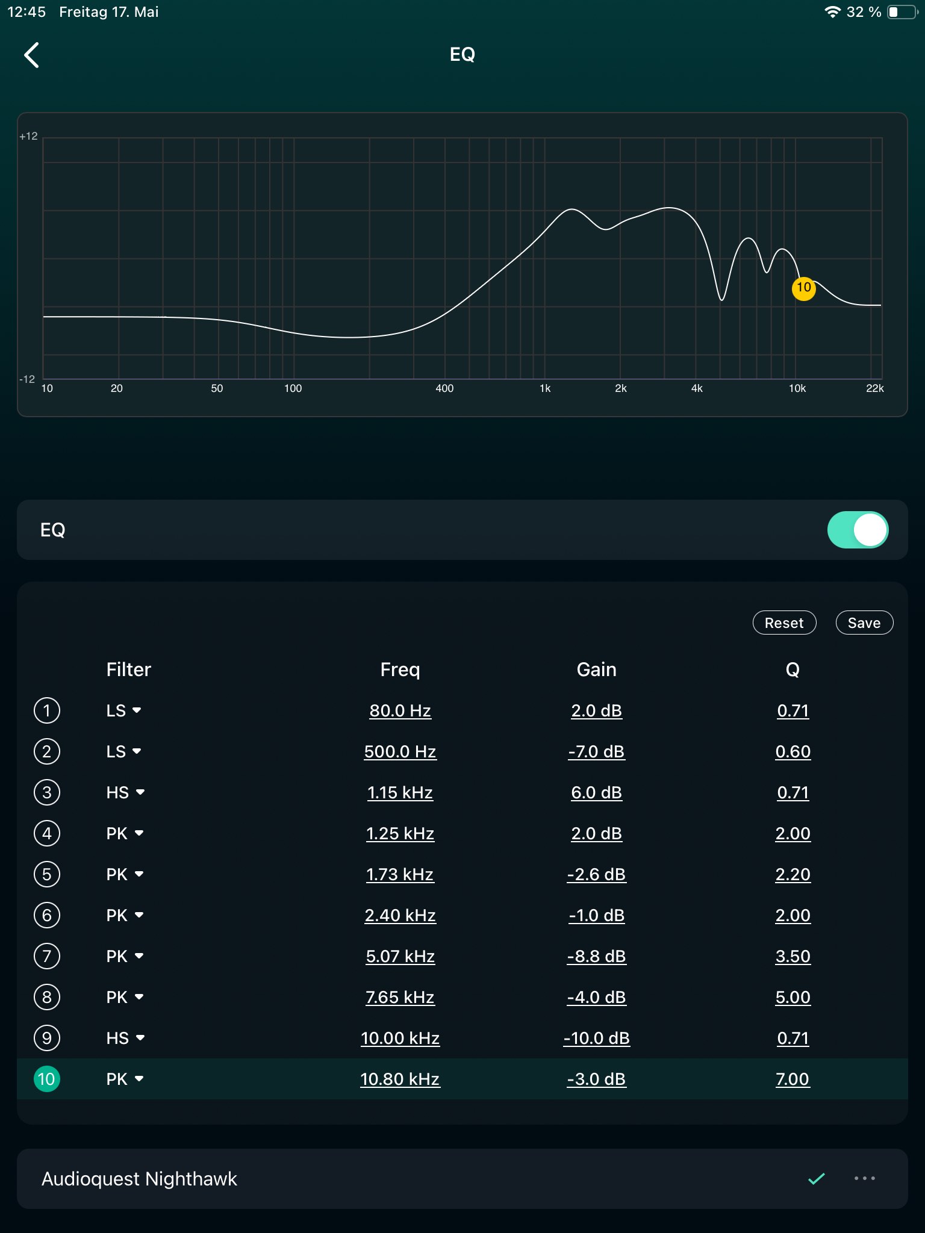The height and width of the screenshot is (1233, 925).
Task: Go back using the top-left arrow
Action: coord(32,55)
